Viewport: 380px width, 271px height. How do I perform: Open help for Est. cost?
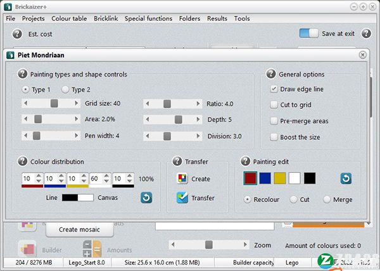[x=17, y=34]
